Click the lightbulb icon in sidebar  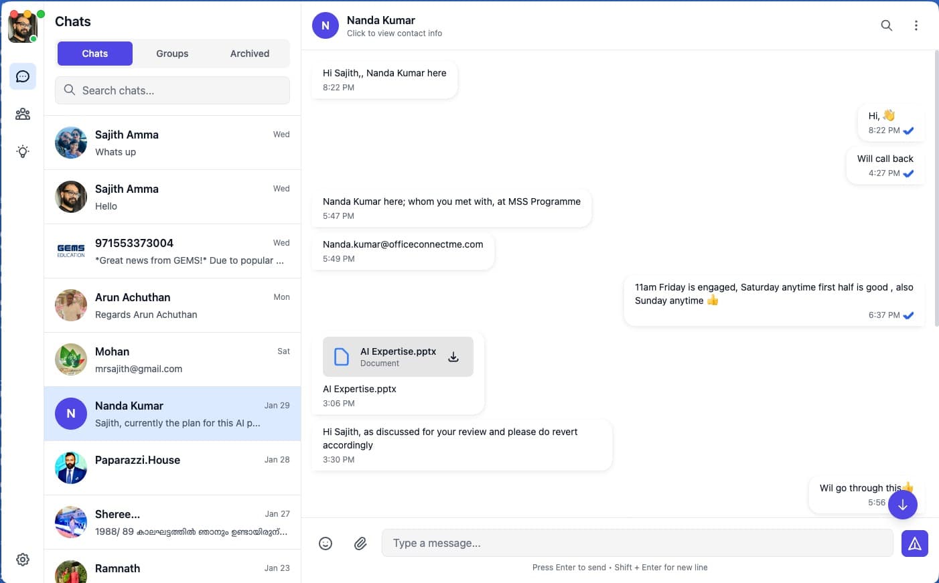pyautogui.click(x=23, y=151)
